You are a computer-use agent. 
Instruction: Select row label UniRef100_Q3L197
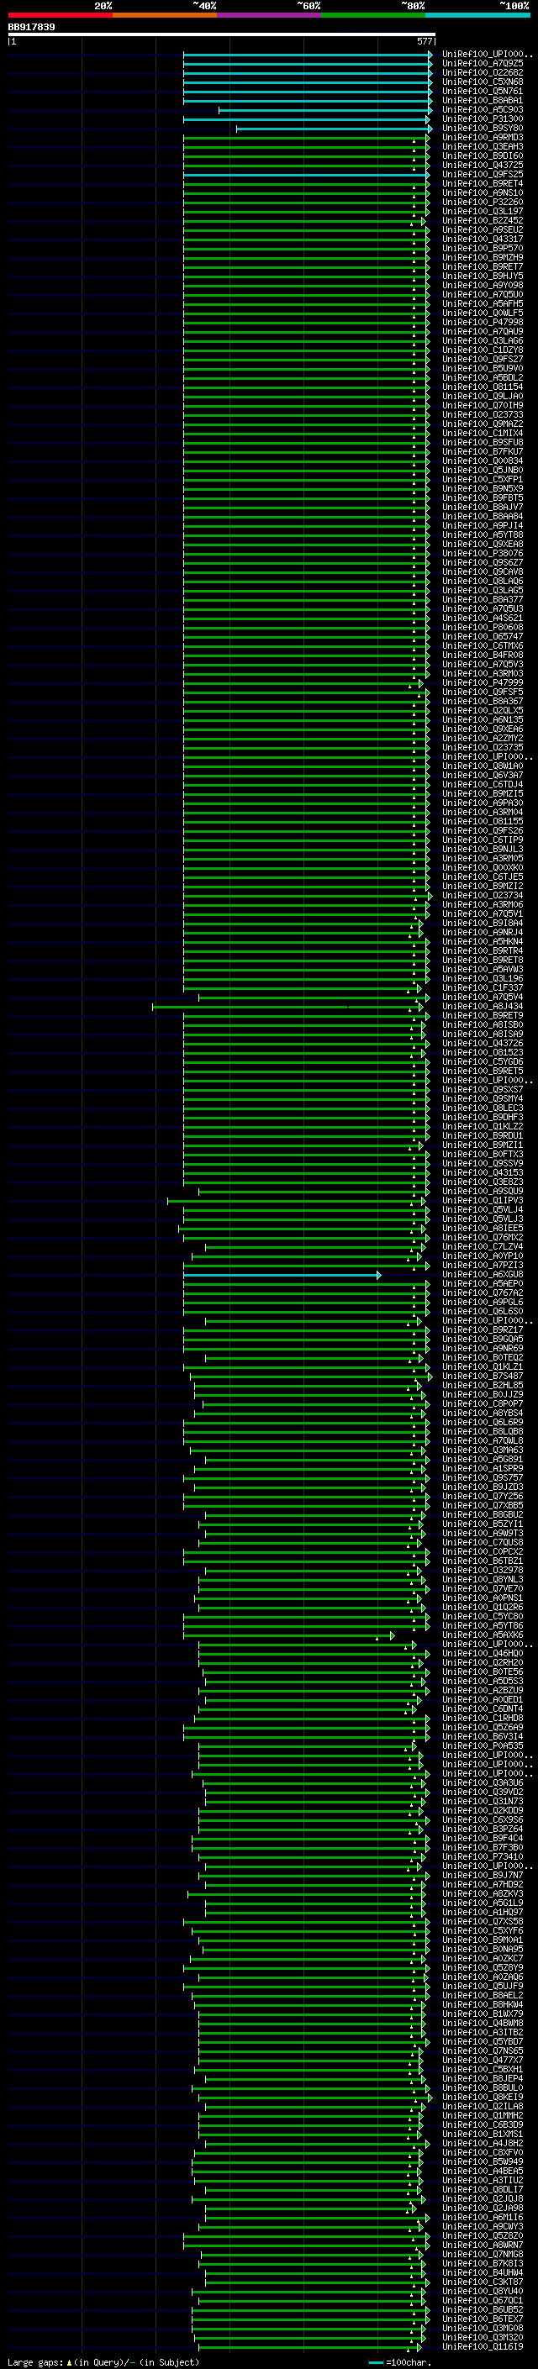(483, 212)
